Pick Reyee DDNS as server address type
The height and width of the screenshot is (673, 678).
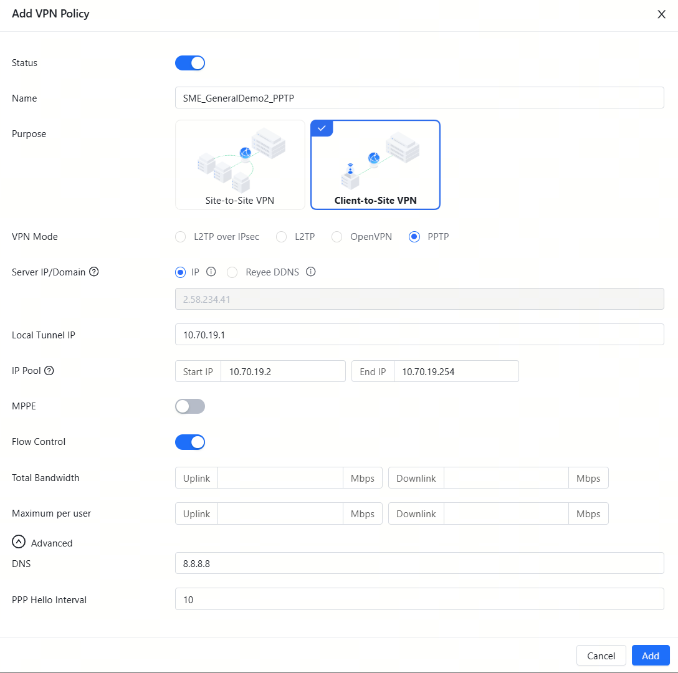click(232, 272)
